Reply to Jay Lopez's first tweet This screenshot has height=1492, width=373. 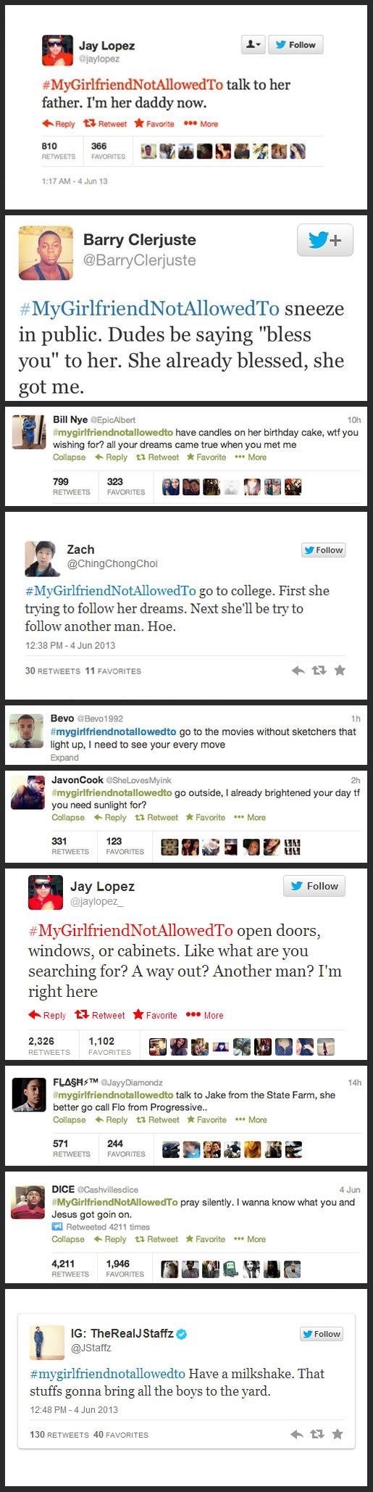pyautogui.click(x=59, y=124)
